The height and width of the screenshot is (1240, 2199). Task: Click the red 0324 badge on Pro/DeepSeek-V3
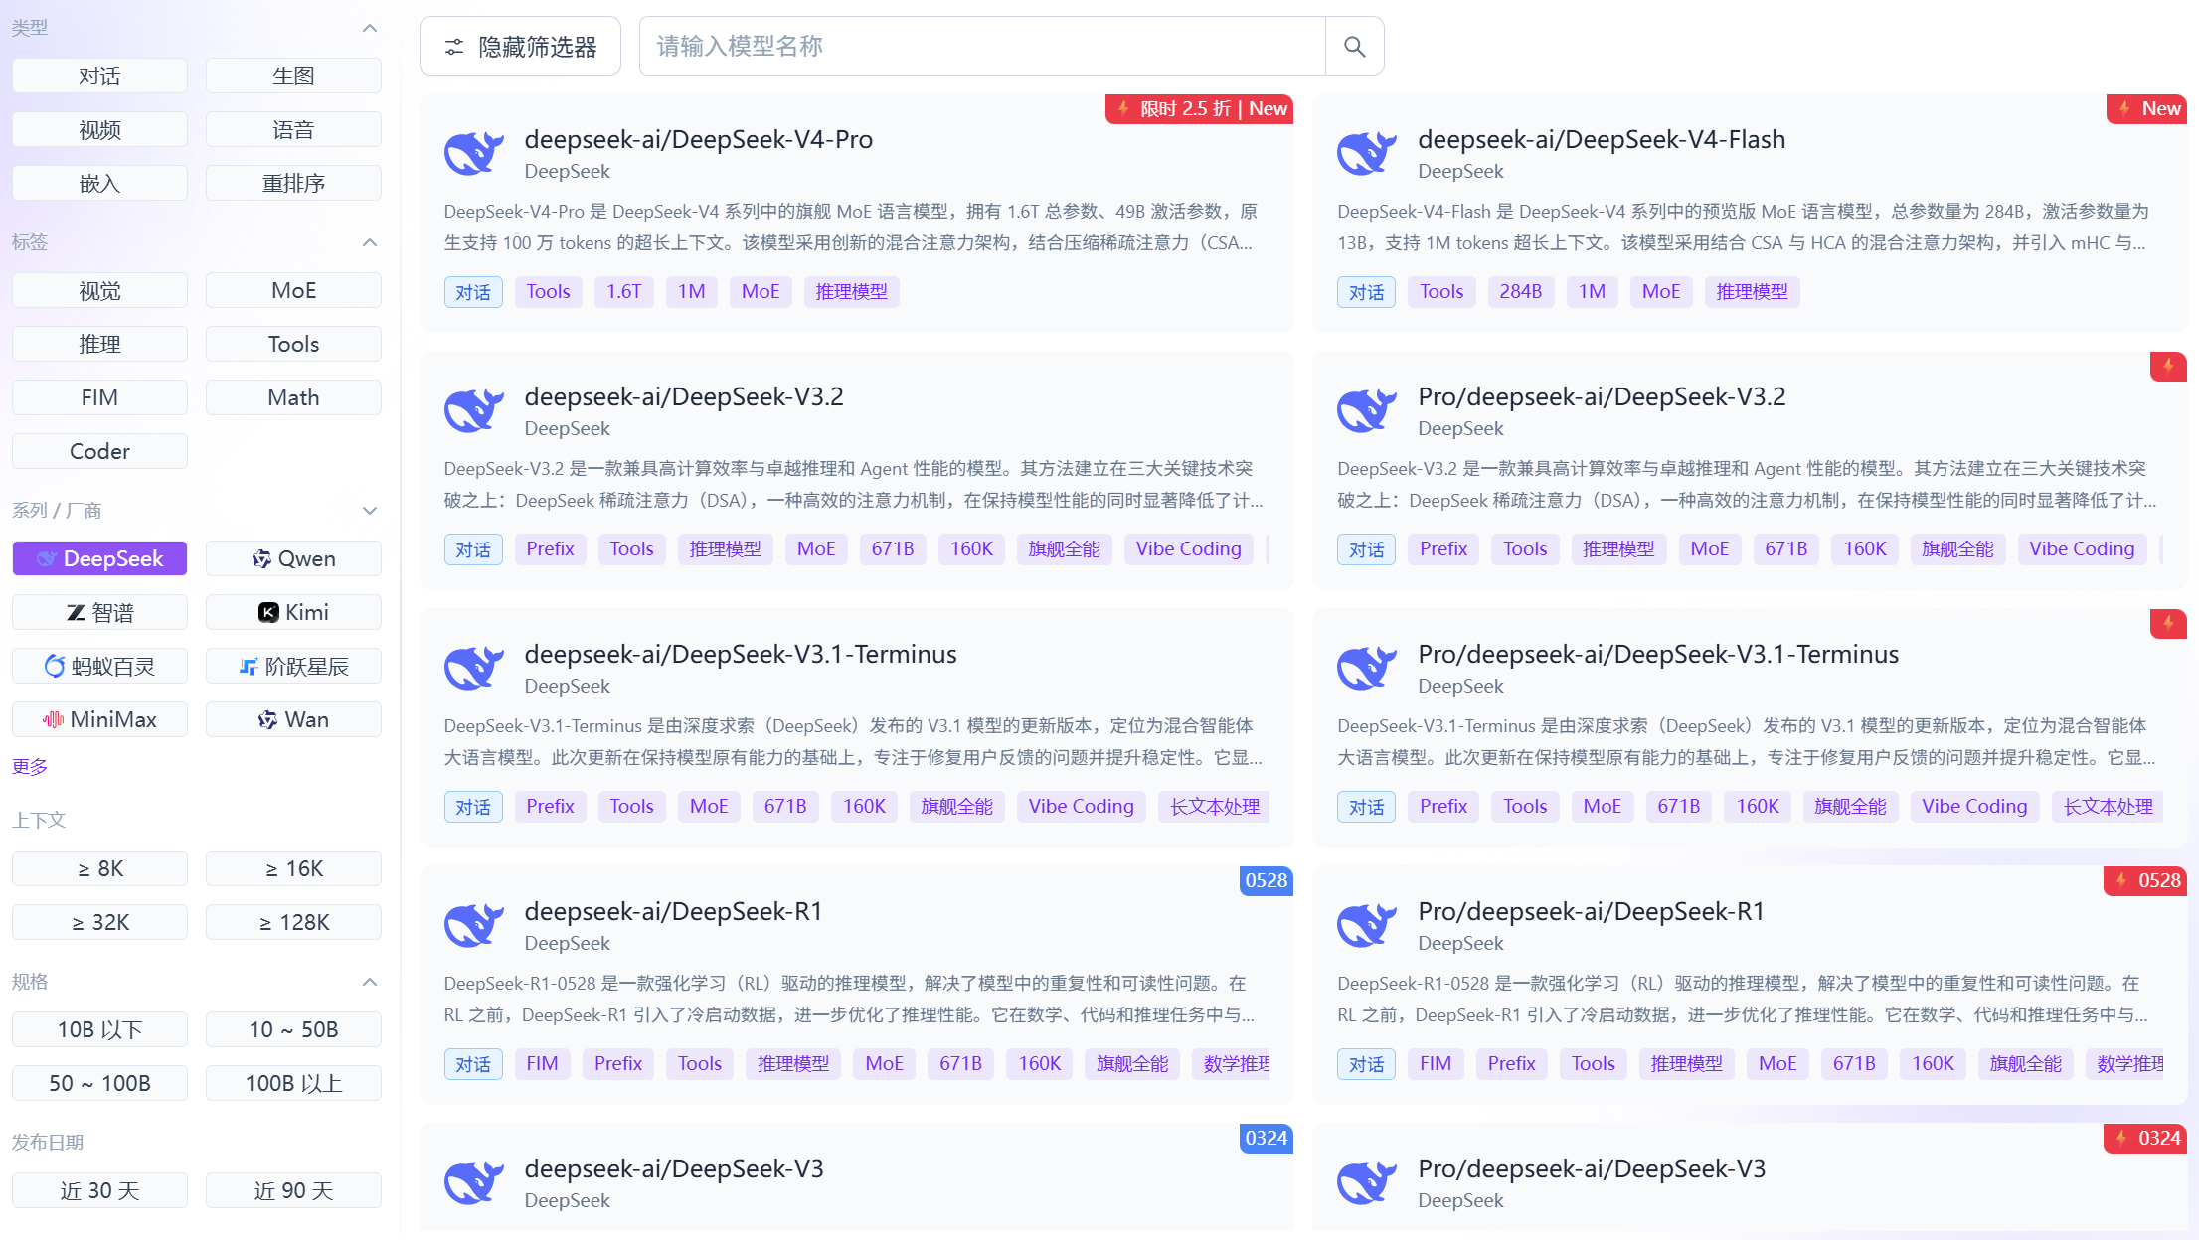2145,1138
